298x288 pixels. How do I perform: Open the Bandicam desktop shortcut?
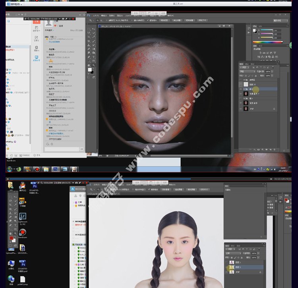pos(23,233)
